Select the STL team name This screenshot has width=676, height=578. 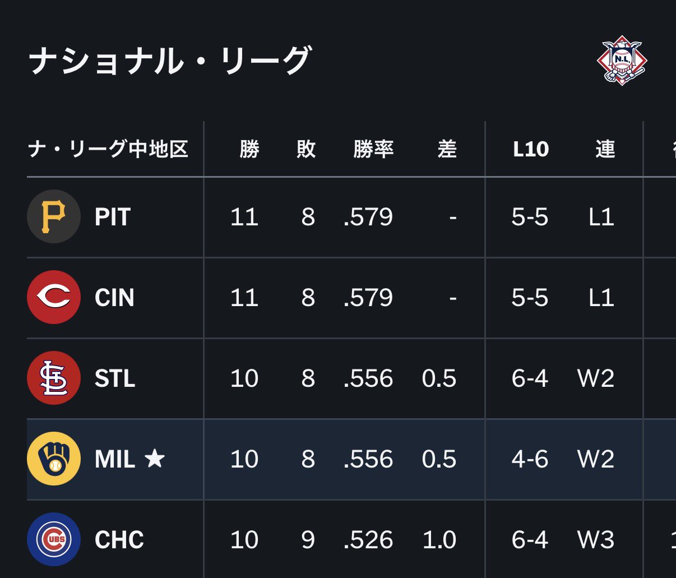pos(115,378)
